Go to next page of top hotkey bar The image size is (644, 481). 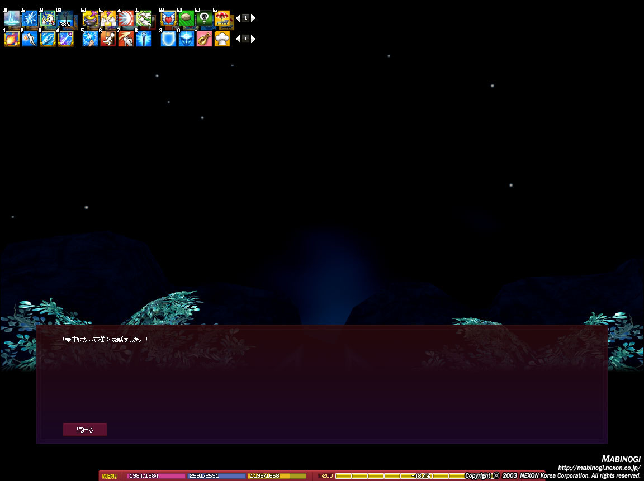click(x=253, y=18)
